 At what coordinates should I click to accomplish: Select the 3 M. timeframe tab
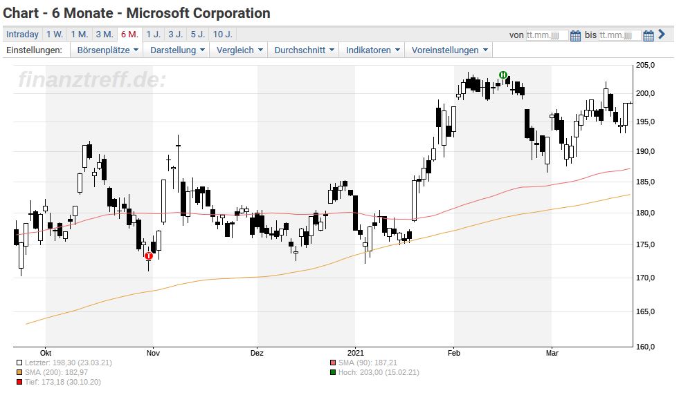pyautogui.click(x=105, y=34)
